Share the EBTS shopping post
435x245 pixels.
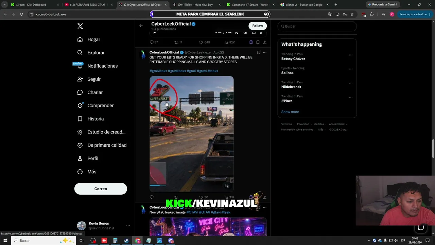(265, 197)
